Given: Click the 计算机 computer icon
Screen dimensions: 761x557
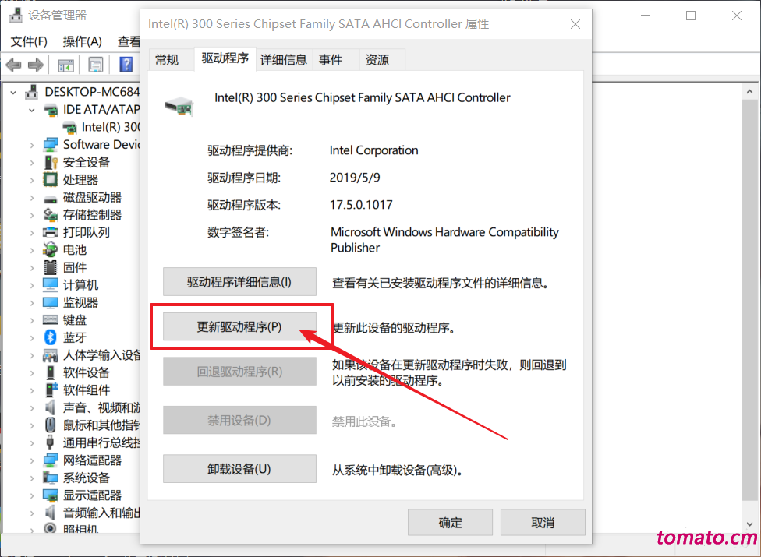Looking at the screenshot, I should [x=51, y=284].
